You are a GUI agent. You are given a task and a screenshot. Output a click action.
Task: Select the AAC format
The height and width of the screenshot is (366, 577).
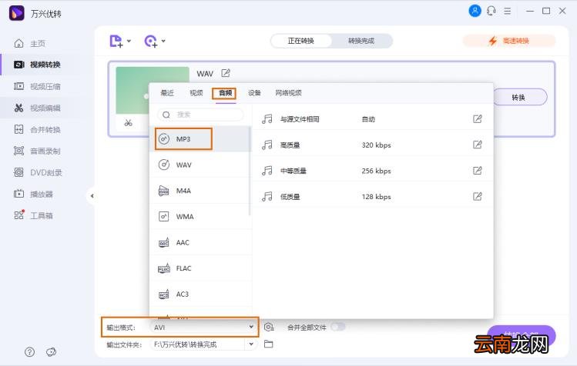[x=200, y=242]
